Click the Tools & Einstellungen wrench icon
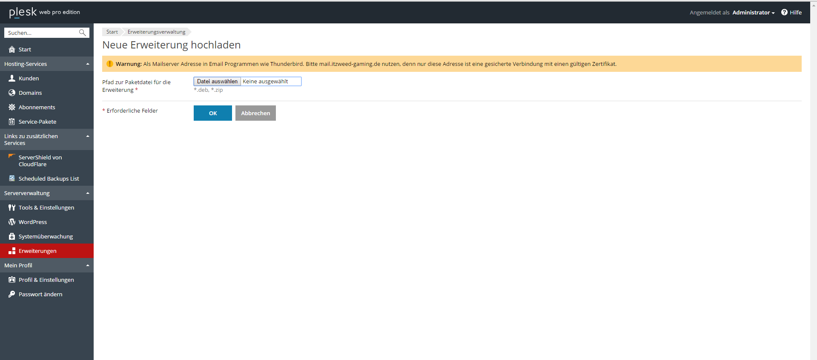Image resolution: width=817 pixels, height=360 pixels. point(12,207)
